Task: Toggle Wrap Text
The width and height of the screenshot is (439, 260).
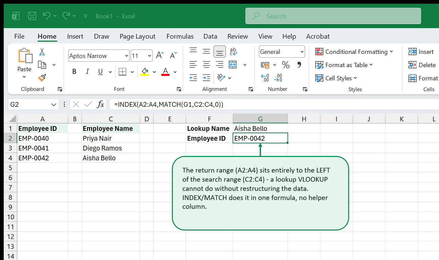Action: coord(233,51)
